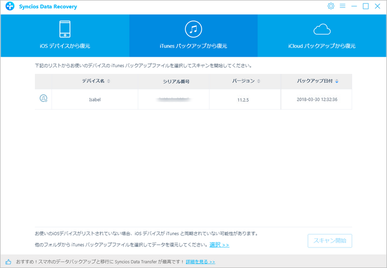The image size is (387, 268).
Task: Click the music note iTunes backup icon
Action: point(193,29)
